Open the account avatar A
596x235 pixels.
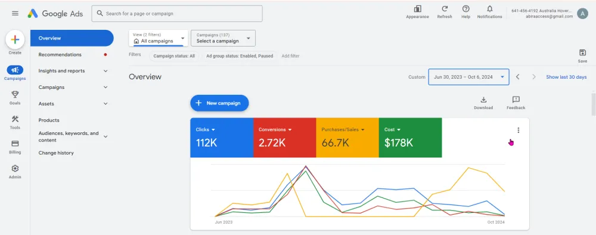point(582,14)
